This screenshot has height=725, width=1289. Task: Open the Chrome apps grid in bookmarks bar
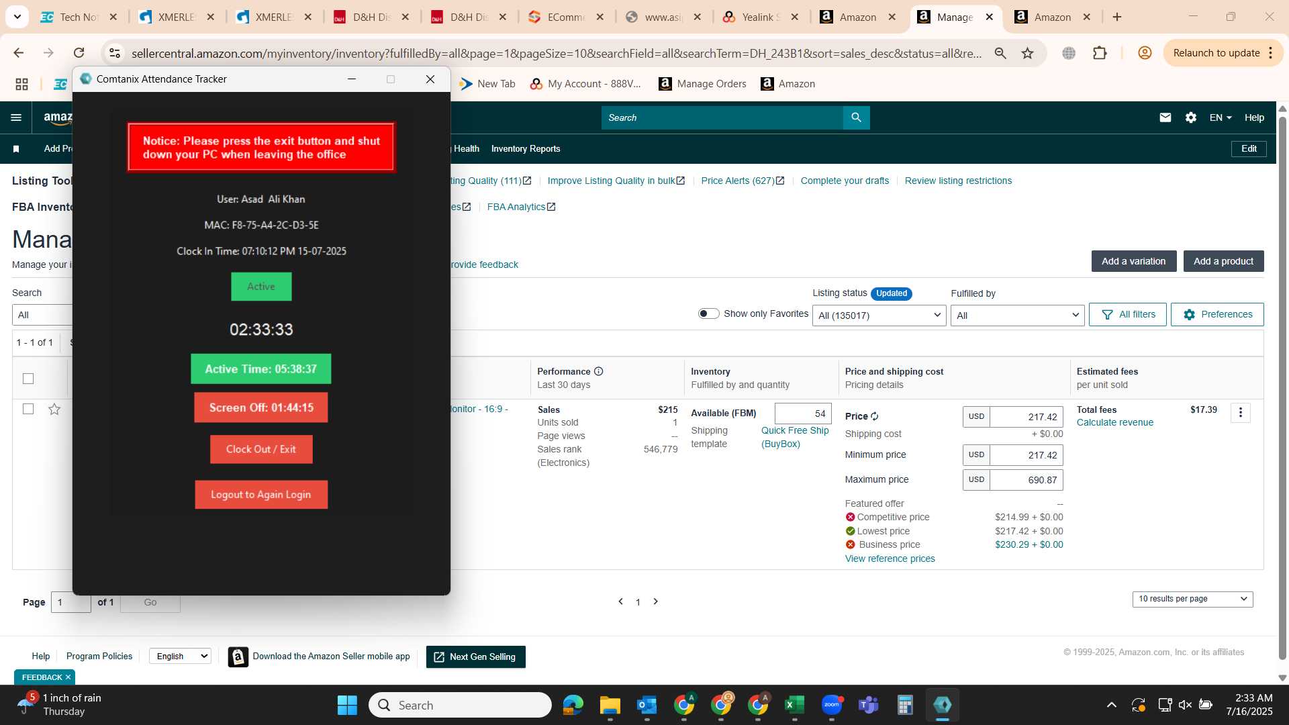click(x=21, y=84)
